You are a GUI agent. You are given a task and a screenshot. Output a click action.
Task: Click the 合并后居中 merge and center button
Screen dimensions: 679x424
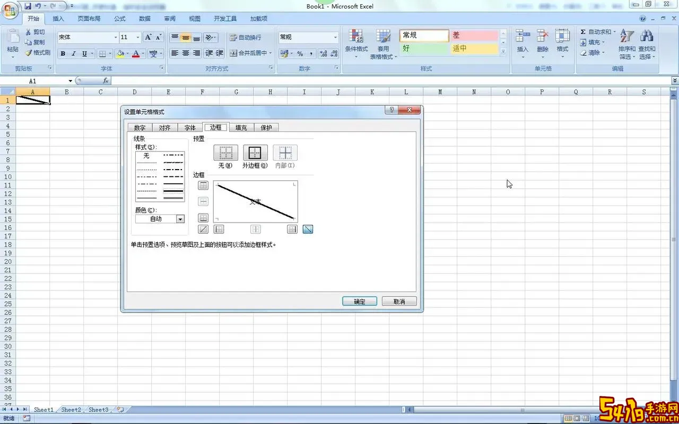coord(250,53)
